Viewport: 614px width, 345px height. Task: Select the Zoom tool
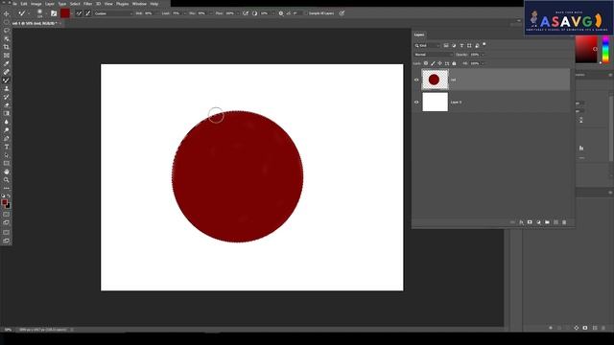coord(7,180)
